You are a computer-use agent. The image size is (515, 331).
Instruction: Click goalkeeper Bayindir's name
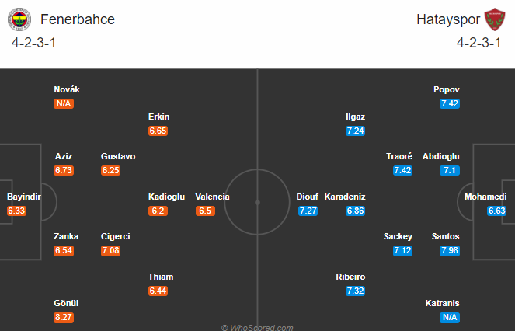pos(24,197)
